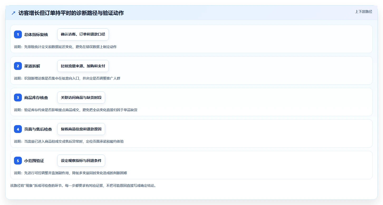383x205 pixels.
Task: Click the 设定观察指标与回退条件 button
Action: 81,161
